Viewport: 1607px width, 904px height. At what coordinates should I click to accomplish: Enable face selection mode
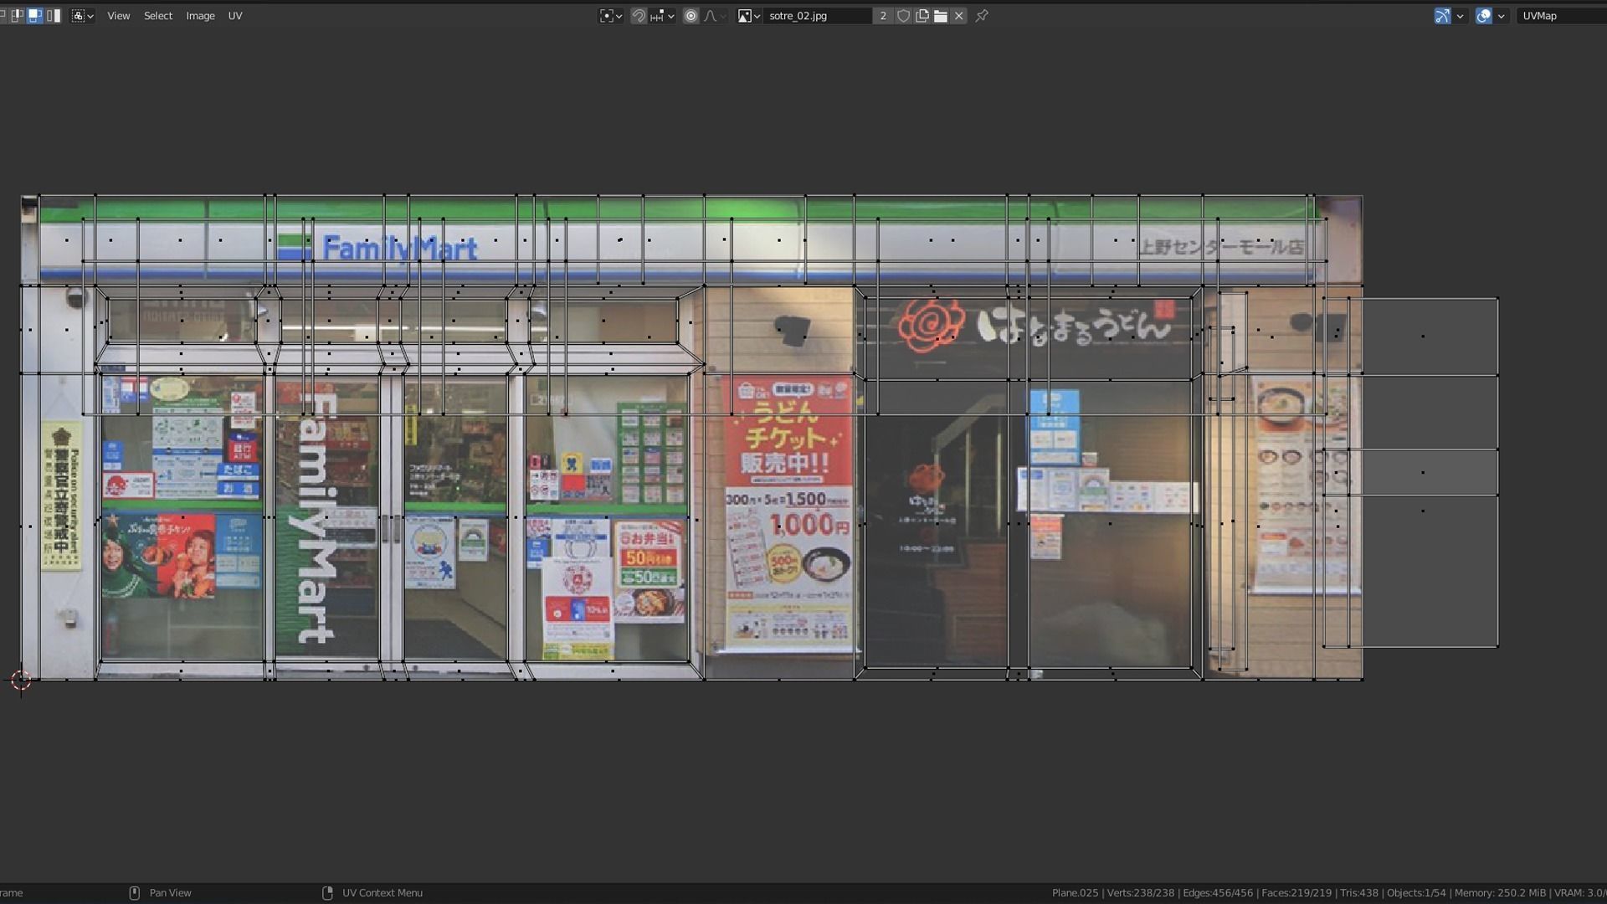pos(35,15)
